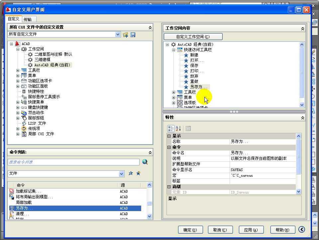This screenshot has width=319, height=240.
Task: Click the star icon beside 新建
Action: (x=186, y=55)
